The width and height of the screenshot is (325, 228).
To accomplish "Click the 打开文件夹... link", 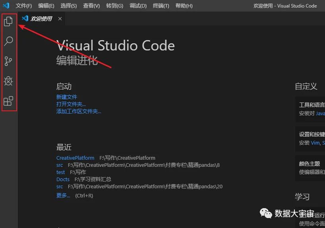I will click(71, 104).
